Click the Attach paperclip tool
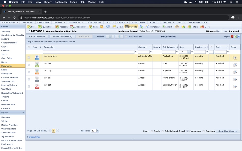Viewport: 242px width, 151px height. (167, 27)
